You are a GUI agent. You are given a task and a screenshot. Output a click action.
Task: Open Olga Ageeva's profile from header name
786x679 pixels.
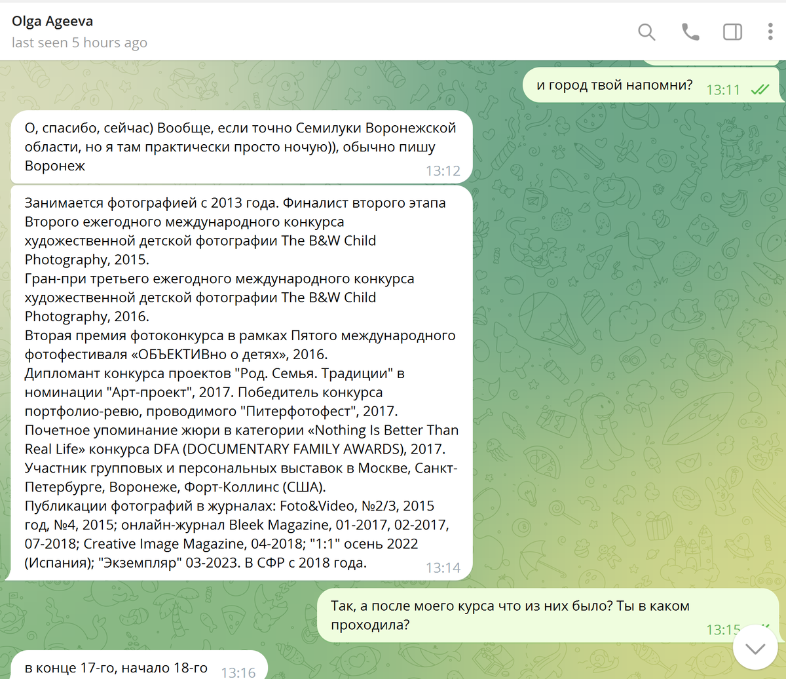point(52,21)
